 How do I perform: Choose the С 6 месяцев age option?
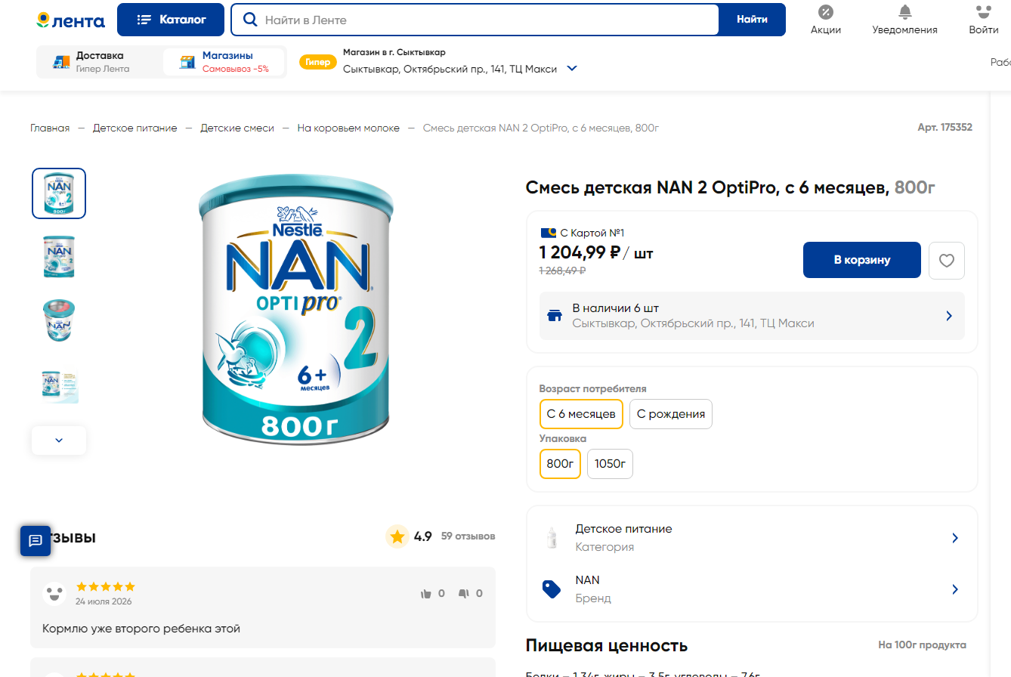click(x=581, y=414)
